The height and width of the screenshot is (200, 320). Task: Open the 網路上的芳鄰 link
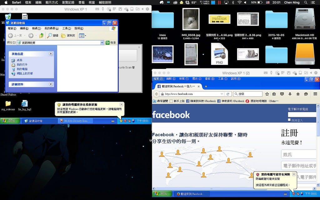25,73
